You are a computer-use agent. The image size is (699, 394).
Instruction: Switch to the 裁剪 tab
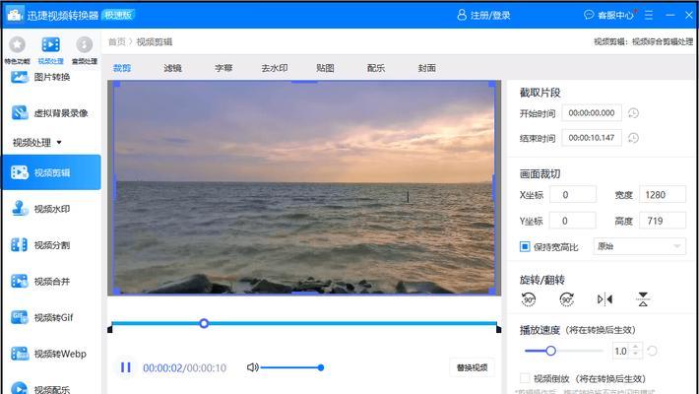[x=122, y=68]
